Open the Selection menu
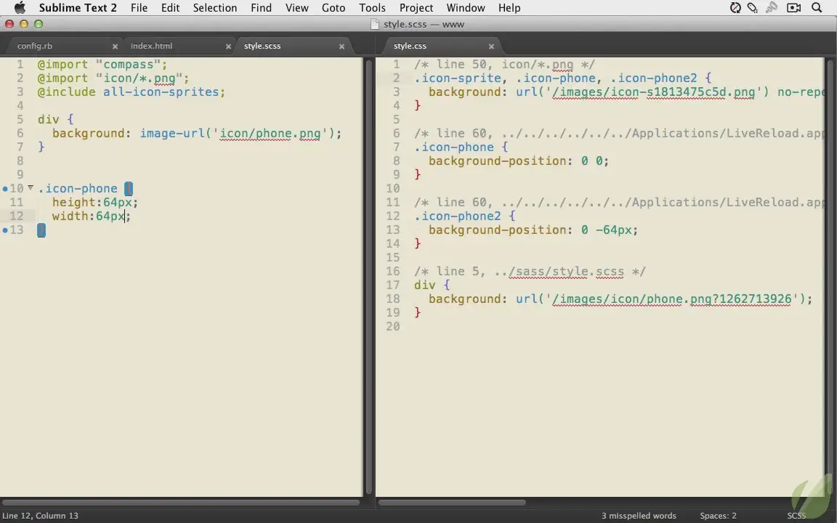Image resolution: width=837 pixels, height=523 pixels. (215, 7)
